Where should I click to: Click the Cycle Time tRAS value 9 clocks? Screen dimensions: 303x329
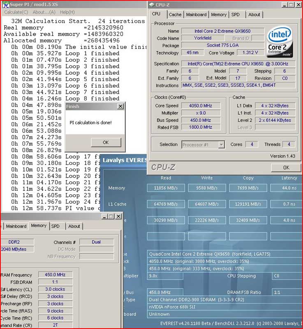(x=55, y=311)
